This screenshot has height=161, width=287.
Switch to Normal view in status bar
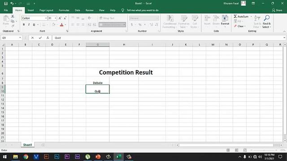228,150
